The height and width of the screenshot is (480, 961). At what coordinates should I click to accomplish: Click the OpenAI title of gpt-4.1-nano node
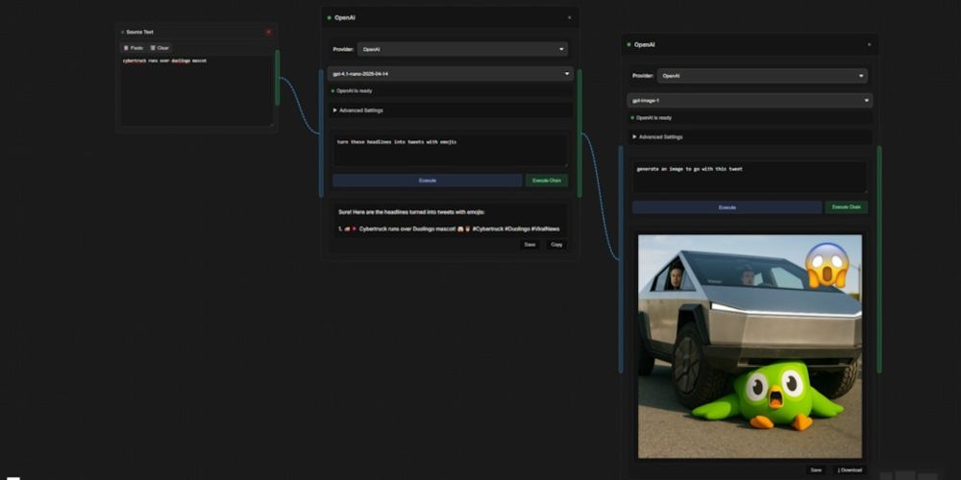(x=344, y=17)
